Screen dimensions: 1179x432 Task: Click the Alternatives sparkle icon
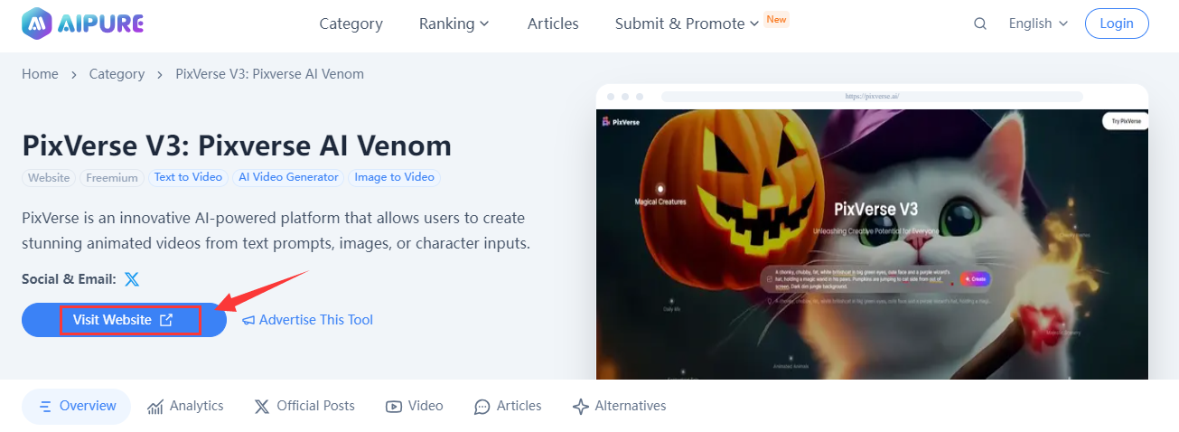(x=581, y=407)
